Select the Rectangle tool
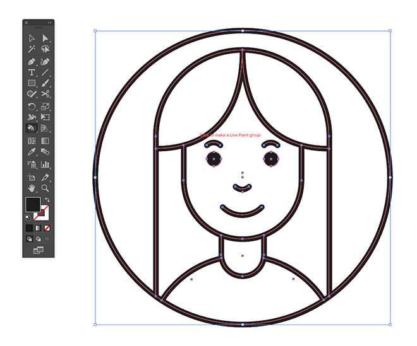This screenshot has width=417, height=346. (x=32, y=83)
